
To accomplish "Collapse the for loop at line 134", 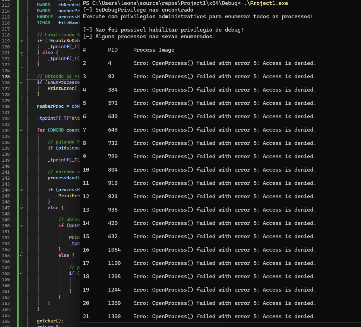I will click(21, 130).
